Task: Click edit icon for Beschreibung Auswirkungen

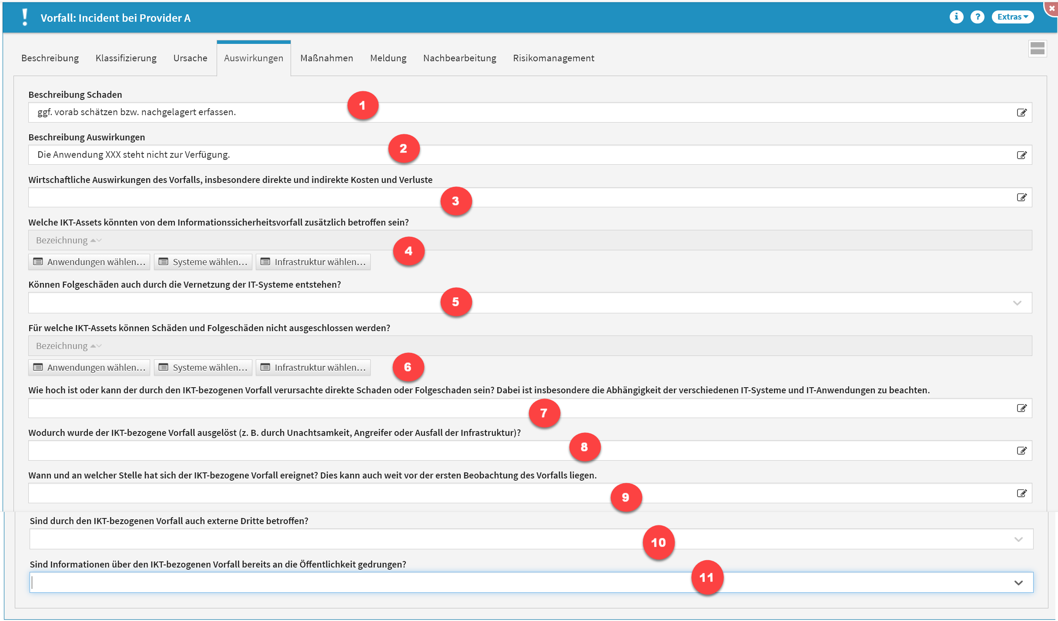Action: point(1021,155)
